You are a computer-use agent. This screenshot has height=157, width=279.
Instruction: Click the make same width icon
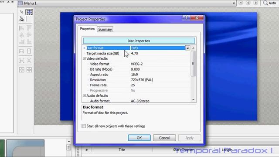tap(21, 51)
